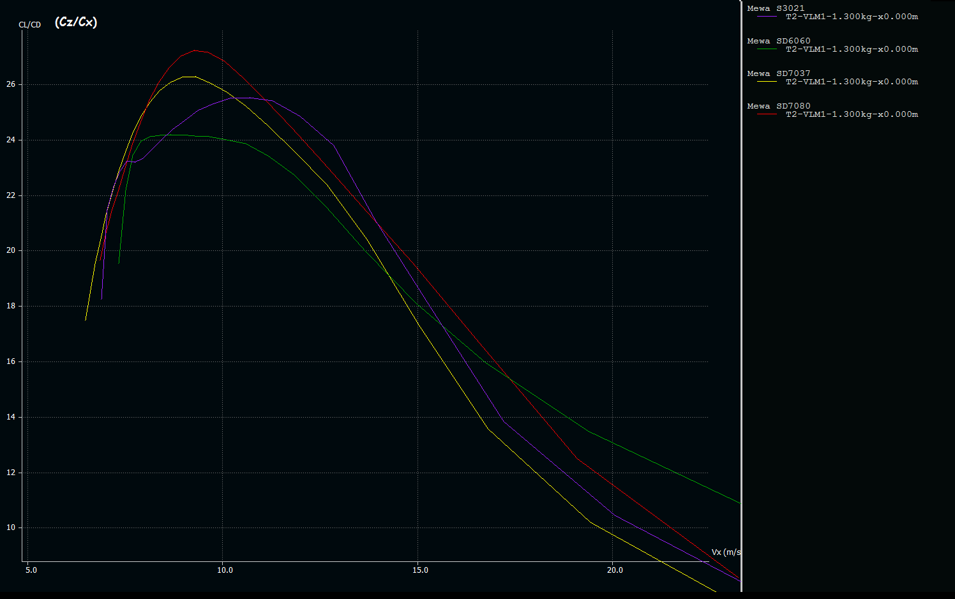Click the Vx (m/s) x-axis title
This screenshot has width=955, height=599.
point(726,552)
